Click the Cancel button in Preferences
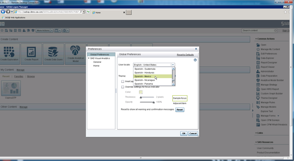The width and height of the screenshot is (294, 161). [193, 133]
